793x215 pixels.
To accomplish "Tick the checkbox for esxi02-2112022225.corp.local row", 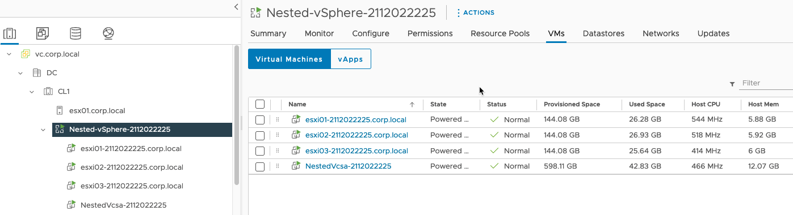I will tap(260, 135).
